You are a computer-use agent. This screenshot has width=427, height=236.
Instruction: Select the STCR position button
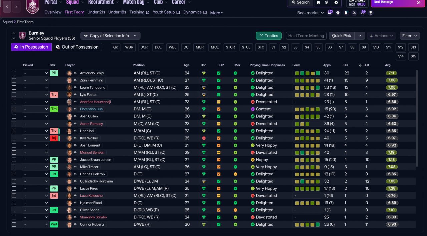230,47
